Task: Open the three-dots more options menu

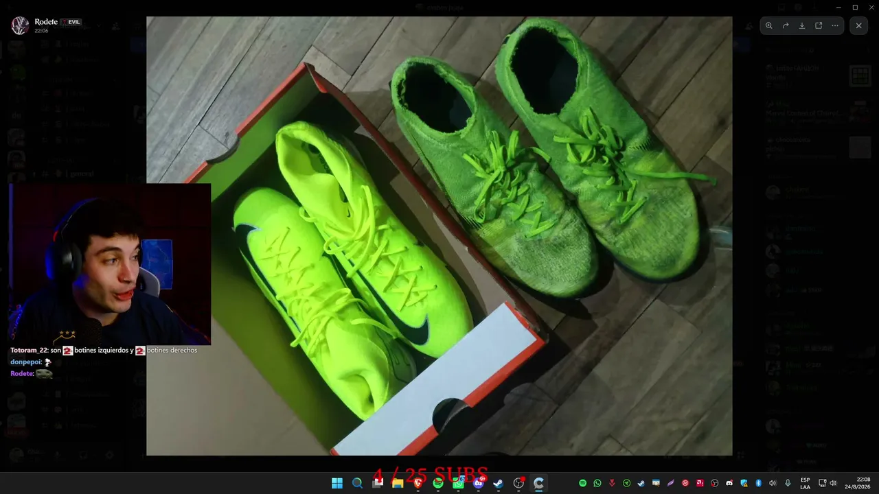Action: click(835, 25)
